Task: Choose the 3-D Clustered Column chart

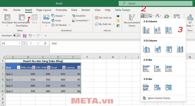Action: [x=146, y=49]
